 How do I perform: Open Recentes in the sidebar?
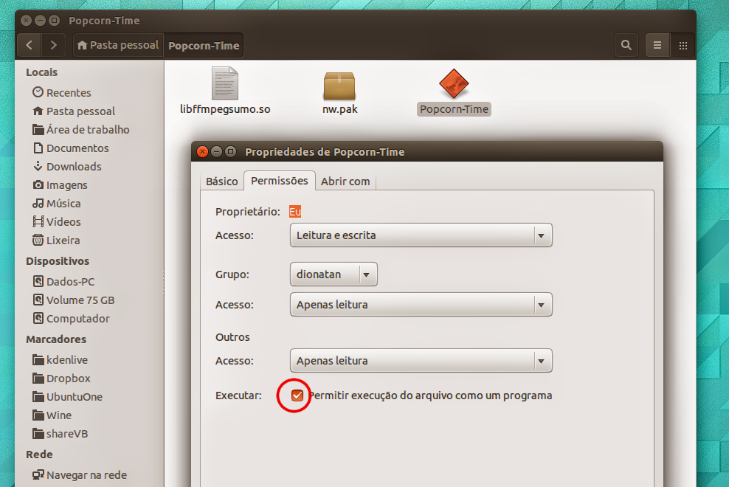tap(62, 92)
